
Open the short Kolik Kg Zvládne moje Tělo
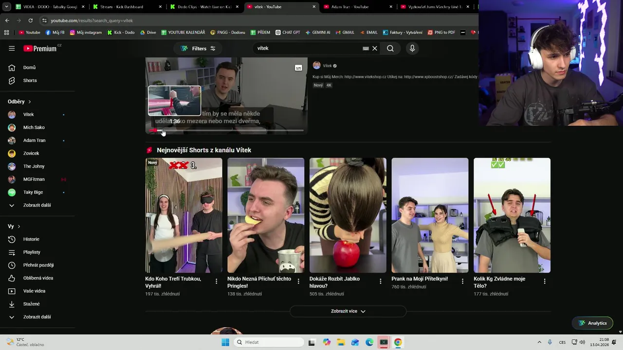(512, 215)
